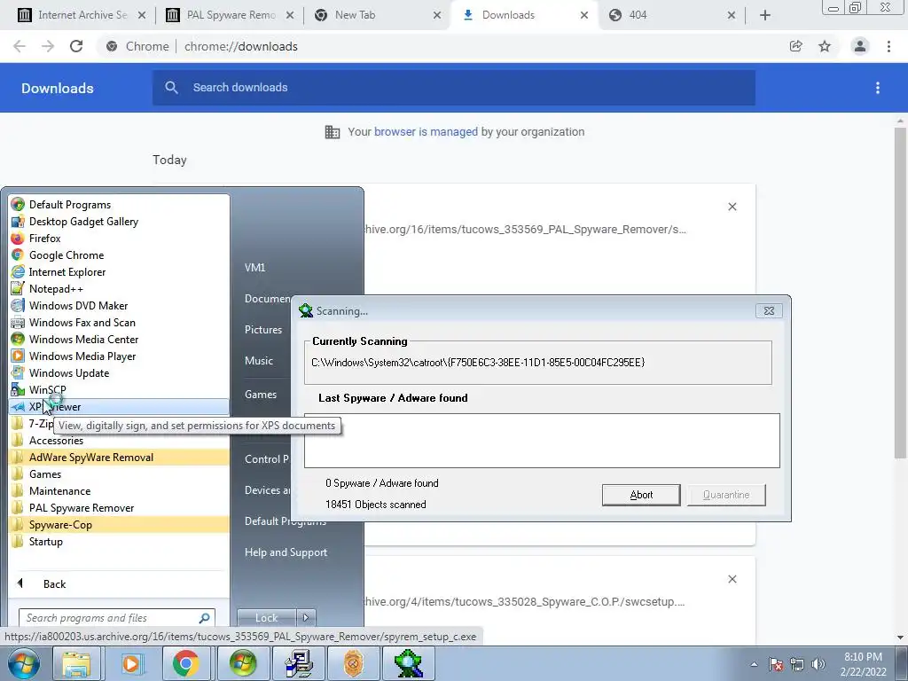Viewport: 908px width, 681px height.
Task: Switch to the New Tab tab
Action: [x=377, y=15]
